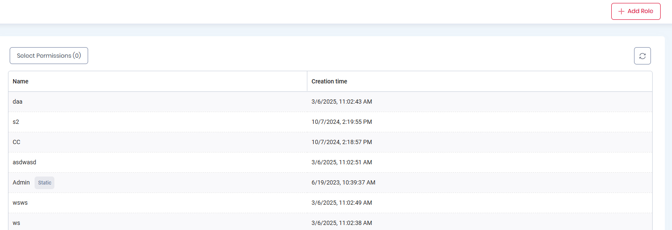Click the 3/6/2025, 11:02:49 AM timestamp
Image resolution: width=672 pixels, height=230 pixels.
(342, 203)
